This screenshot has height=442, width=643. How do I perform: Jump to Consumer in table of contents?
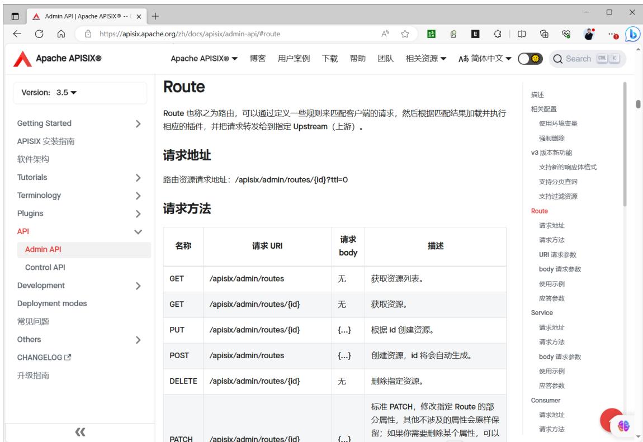coord(545,400)
